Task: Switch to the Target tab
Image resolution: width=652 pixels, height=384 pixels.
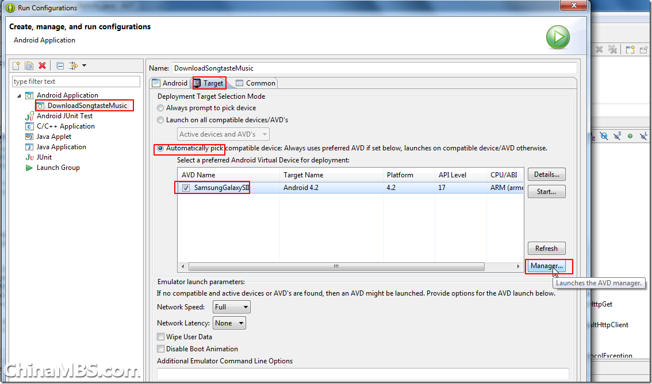Action: [209, 83]
